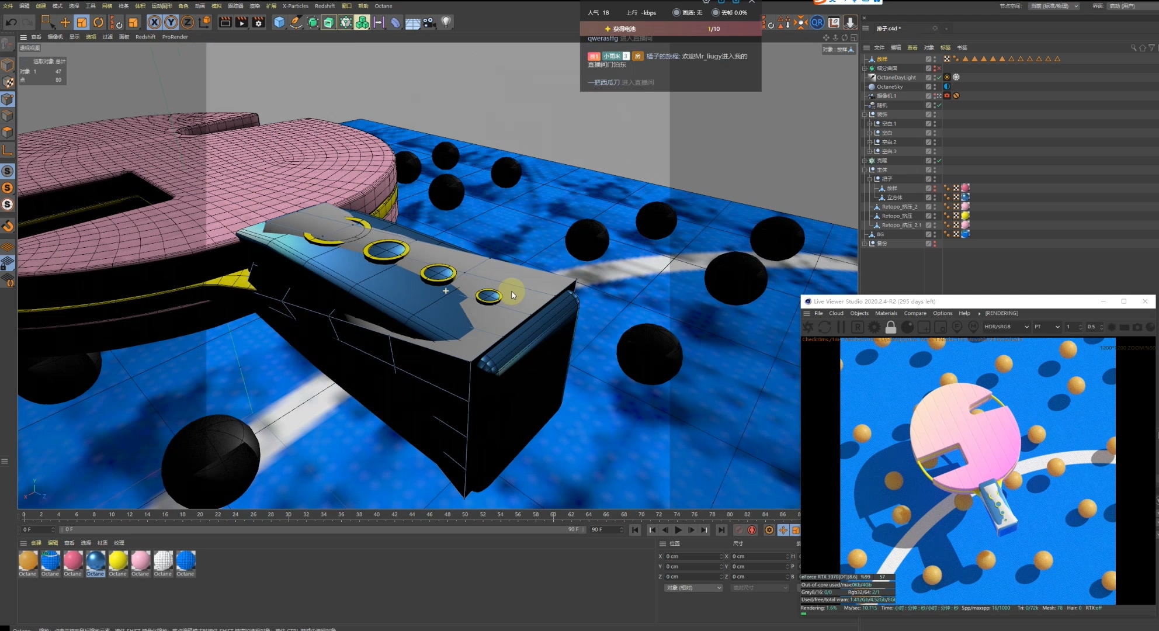Toggle the green check on 克隆 cloner row

[939, 161]
